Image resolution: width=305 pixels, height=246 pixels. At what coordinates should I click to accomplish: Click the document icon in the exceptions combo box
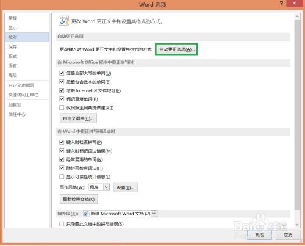[x=85, y=214]
